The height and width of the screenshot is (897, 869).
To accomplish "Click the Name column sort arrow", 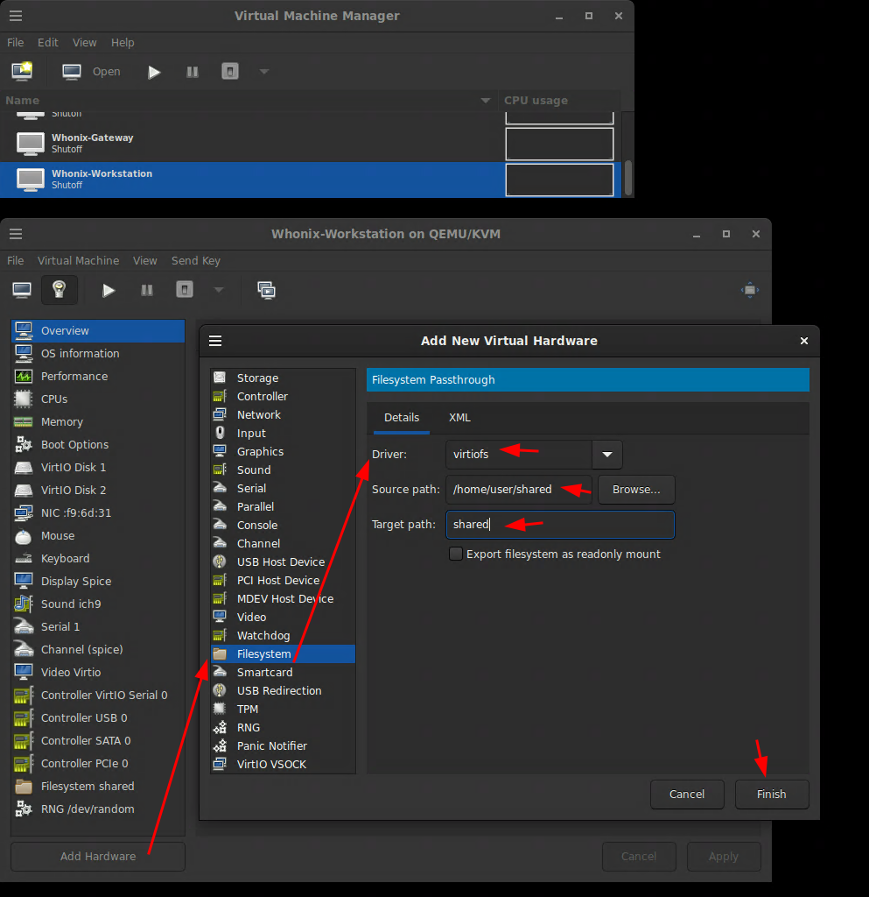I will pyautogui.click(x=486, y=101).
